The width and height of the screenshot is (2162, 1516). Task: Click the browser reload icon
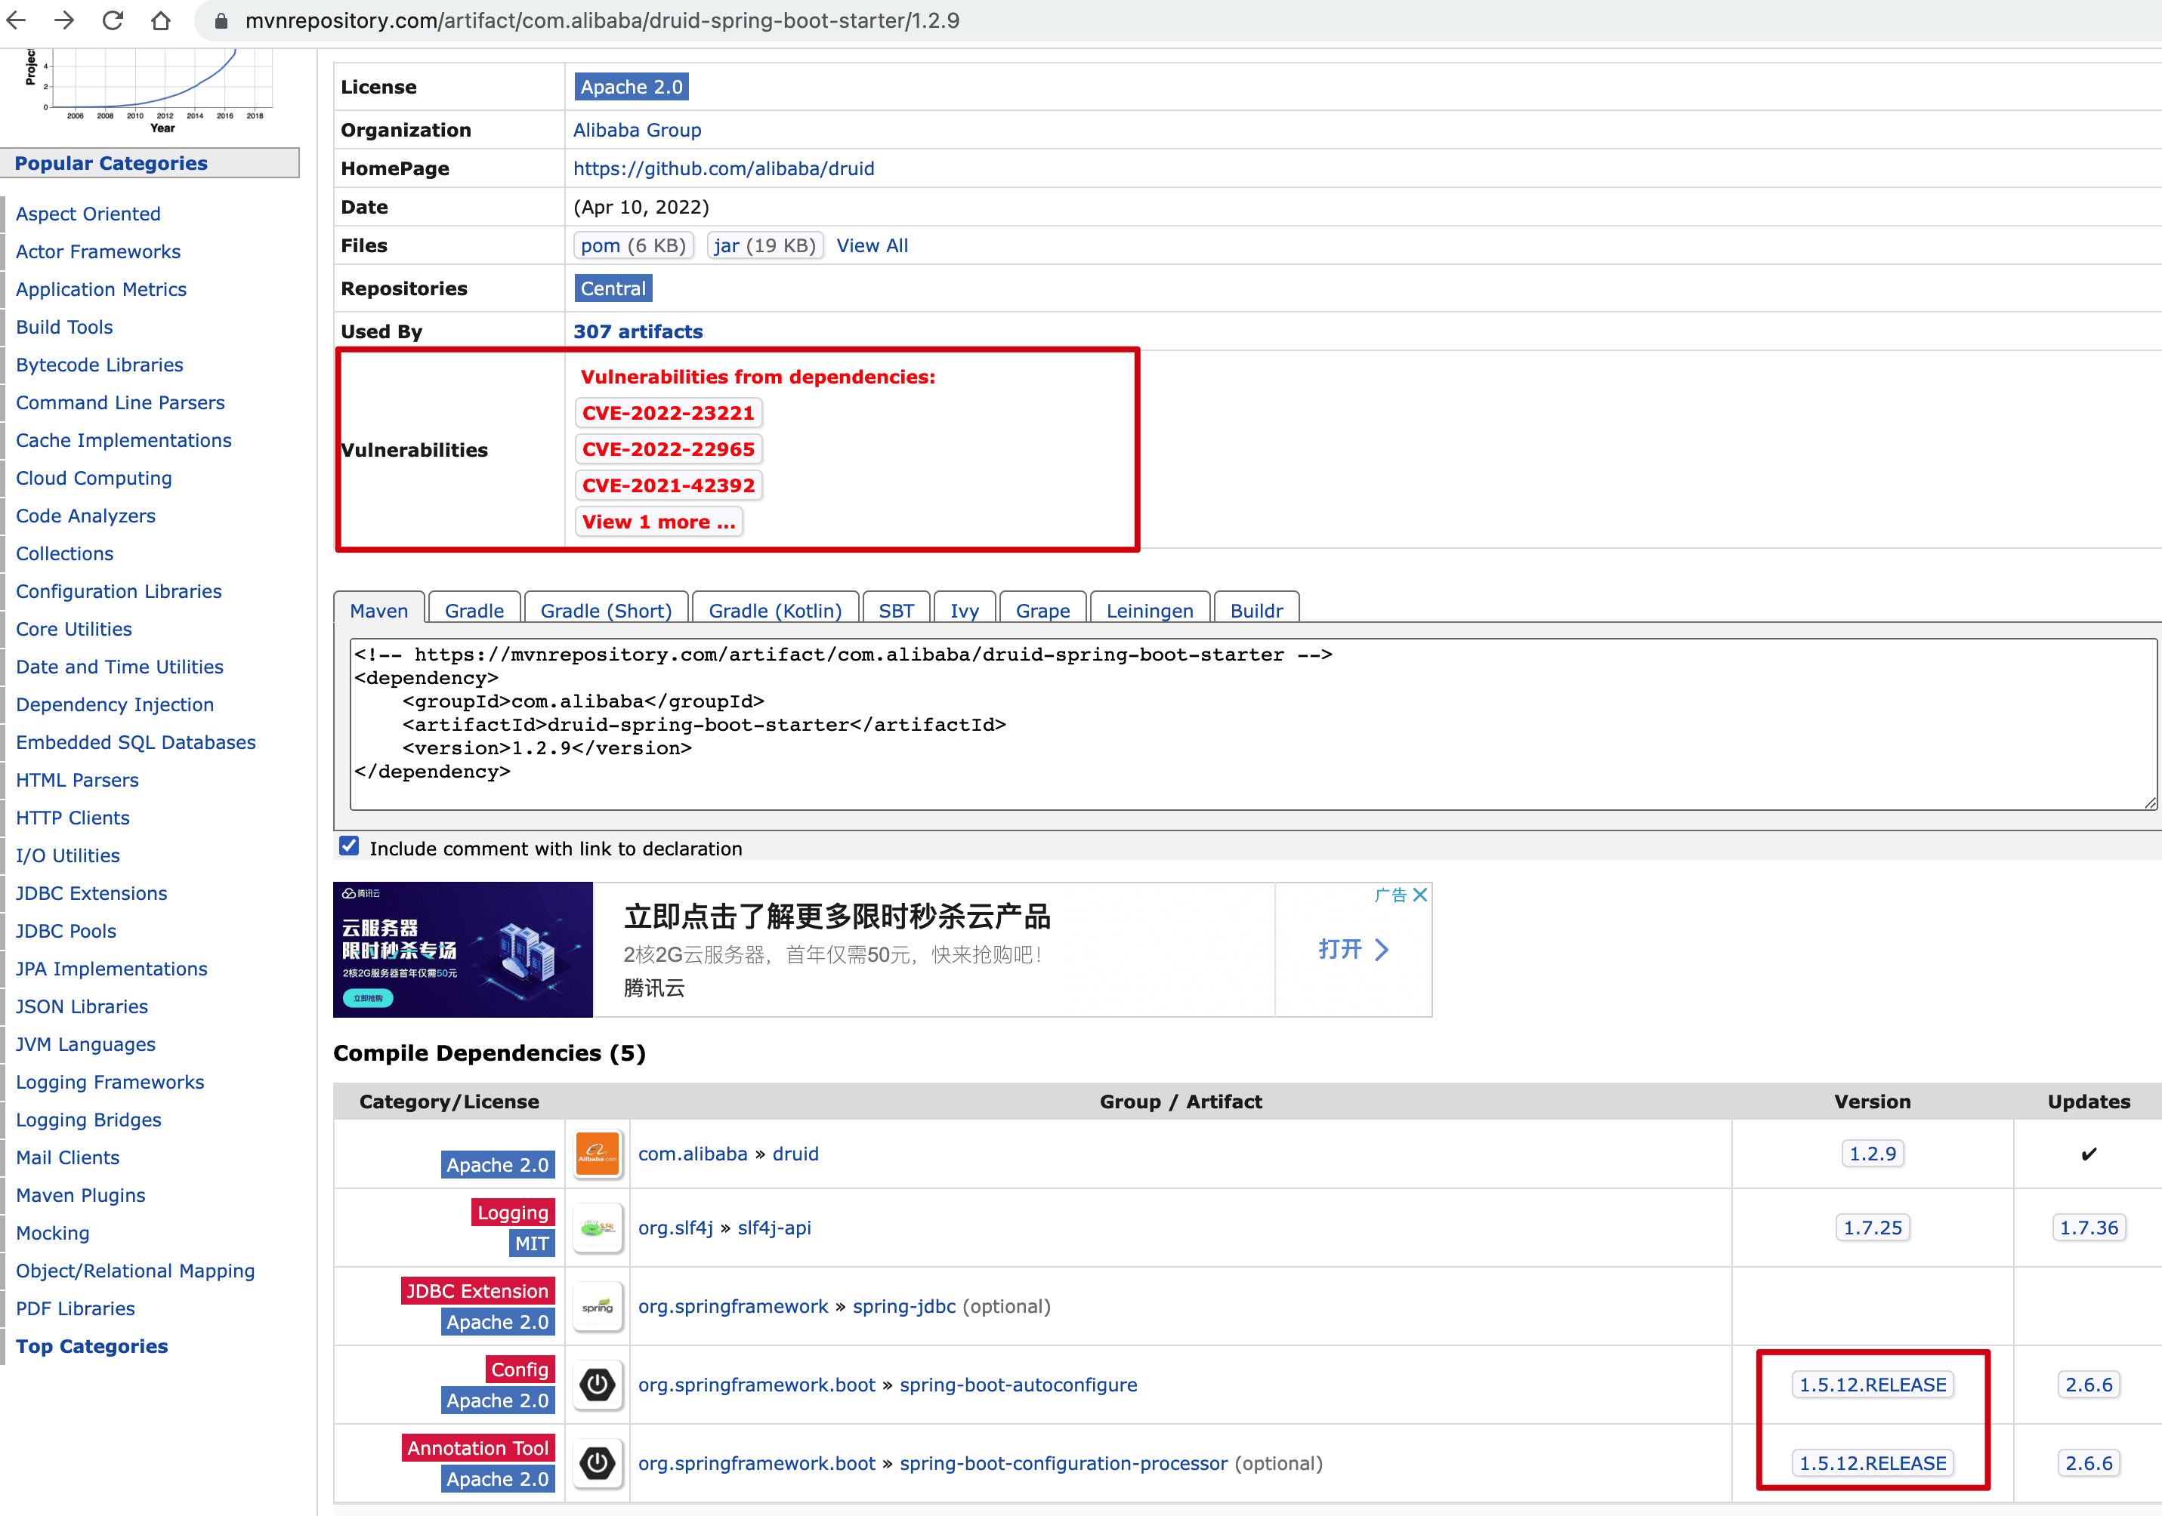point(113,20)
